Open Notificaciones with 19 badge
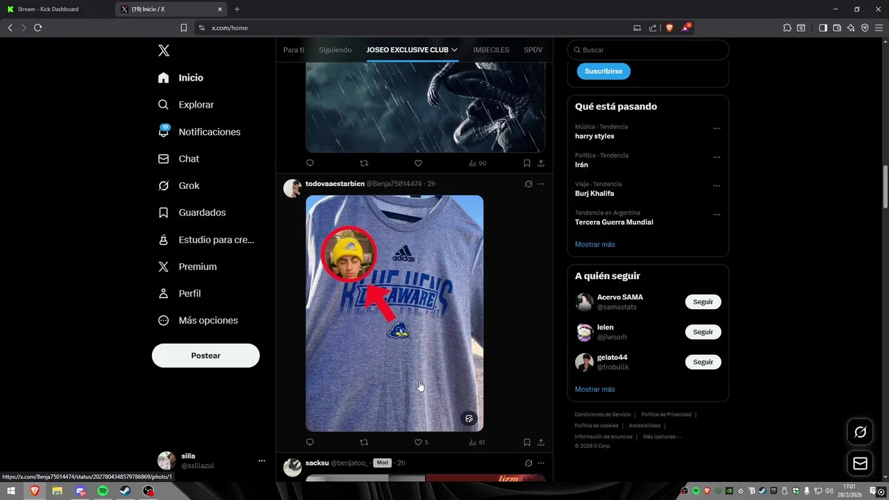 click(x=199, y=132)
